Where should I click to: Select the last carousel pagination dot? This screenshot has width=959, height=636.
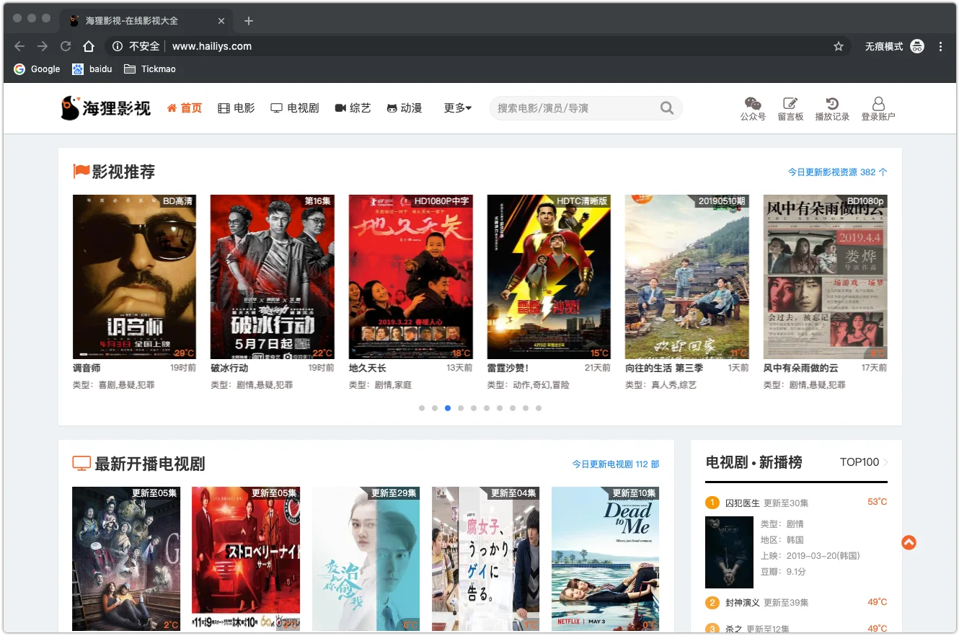[x=539, y=408]
